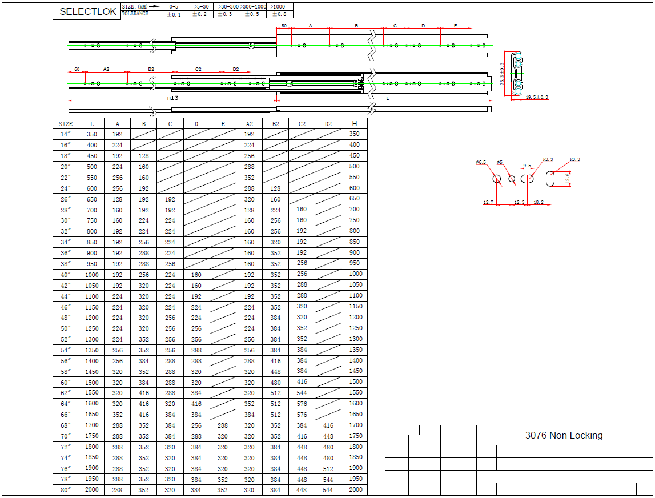Click the 50 offset dimension on top rail

(x=284, y=26)
